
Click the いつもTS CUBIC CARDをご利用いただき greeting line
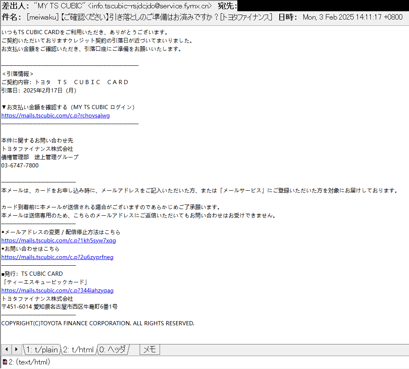point(86,32)
